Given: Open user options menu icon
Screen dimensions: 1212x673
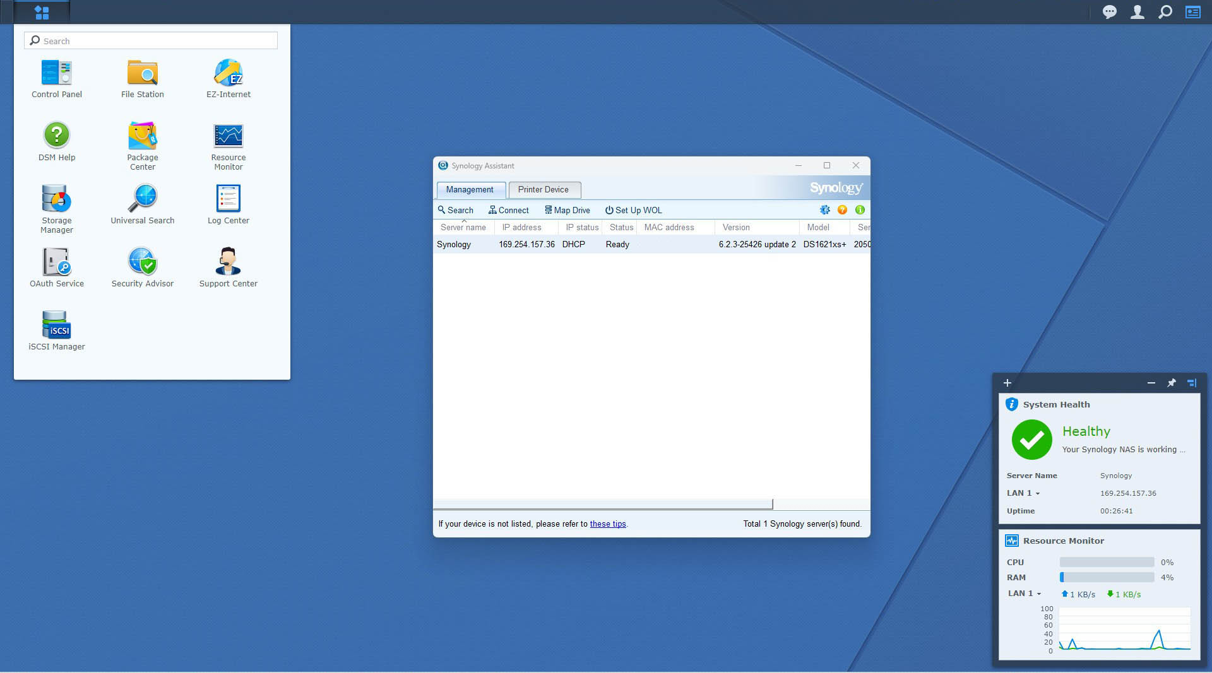Looking at the screenshot, I should (x=1137, y=12).
